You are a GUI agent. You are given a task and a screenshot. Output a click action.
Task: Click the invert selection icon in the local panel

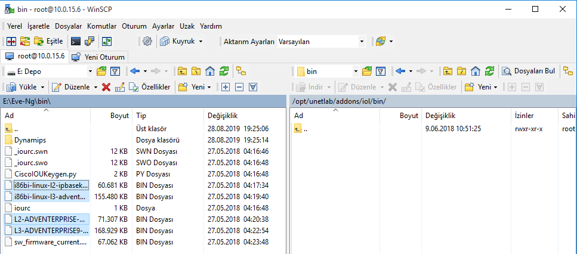tap(253, 87)
